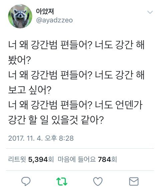The image size is (160, 188).
Task: Open the raccoon profile avatar
Action: 20,16
